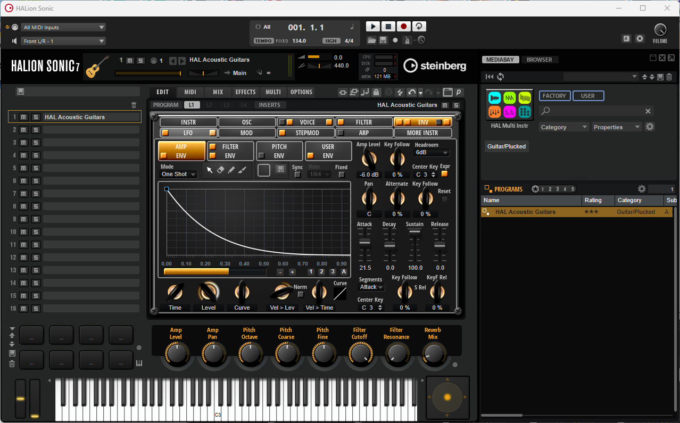Open the Headroom 6dB dropdown

pos(432,152)
